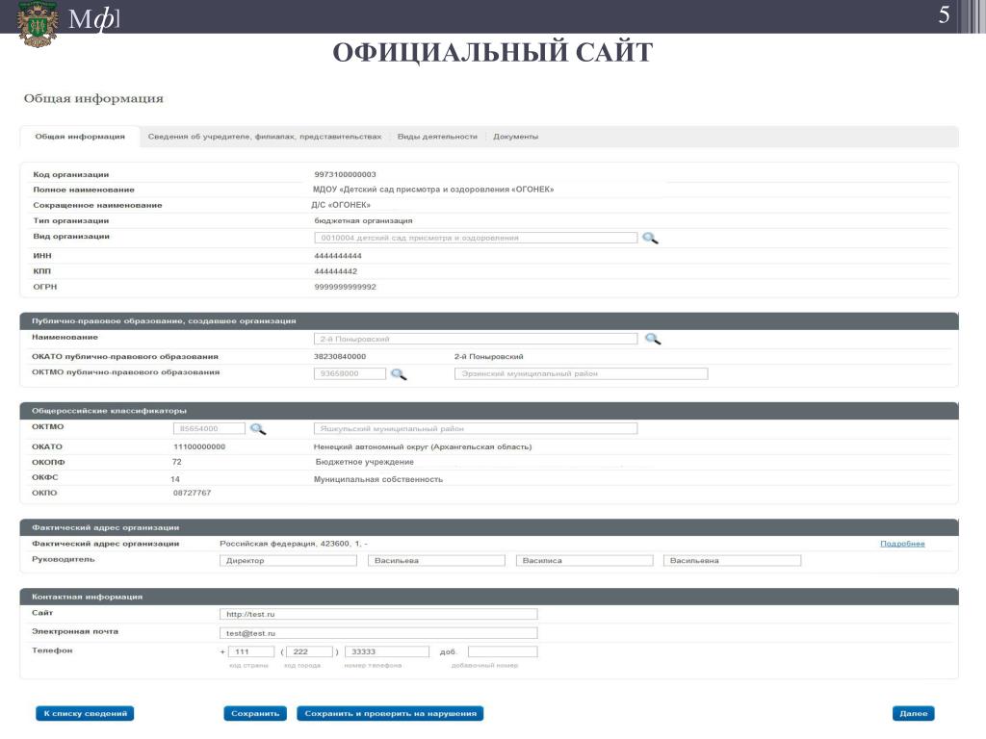Click the Эрзинский муниципальный район field
The height and width of the screenshot is (739, 986).
point(581,373)
